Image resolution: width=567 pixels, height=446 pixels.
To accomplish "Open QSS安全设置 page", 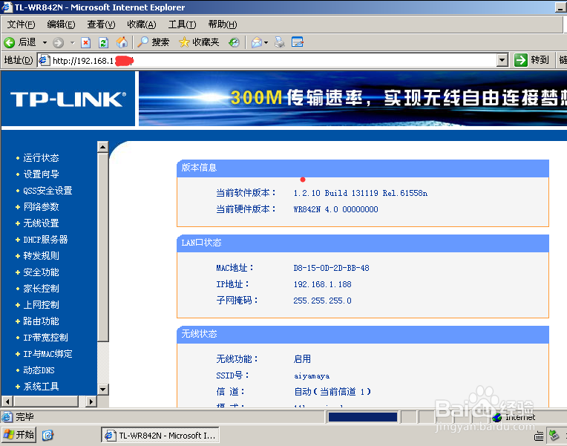I will pyautogui.click(x=47, y=191).
